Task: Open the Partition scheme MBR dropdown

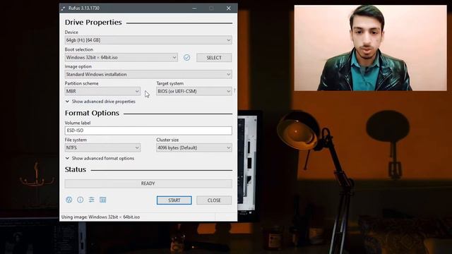Action: tap(102, 91)
